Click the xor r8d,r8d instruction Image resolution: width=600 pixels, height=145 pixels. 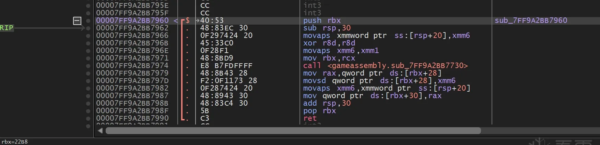coord(329,43)
